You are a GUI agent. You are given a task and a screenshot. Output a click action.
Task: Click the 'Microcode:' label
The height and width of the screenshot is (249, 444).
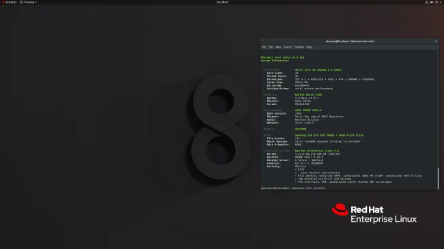(275, 85)
